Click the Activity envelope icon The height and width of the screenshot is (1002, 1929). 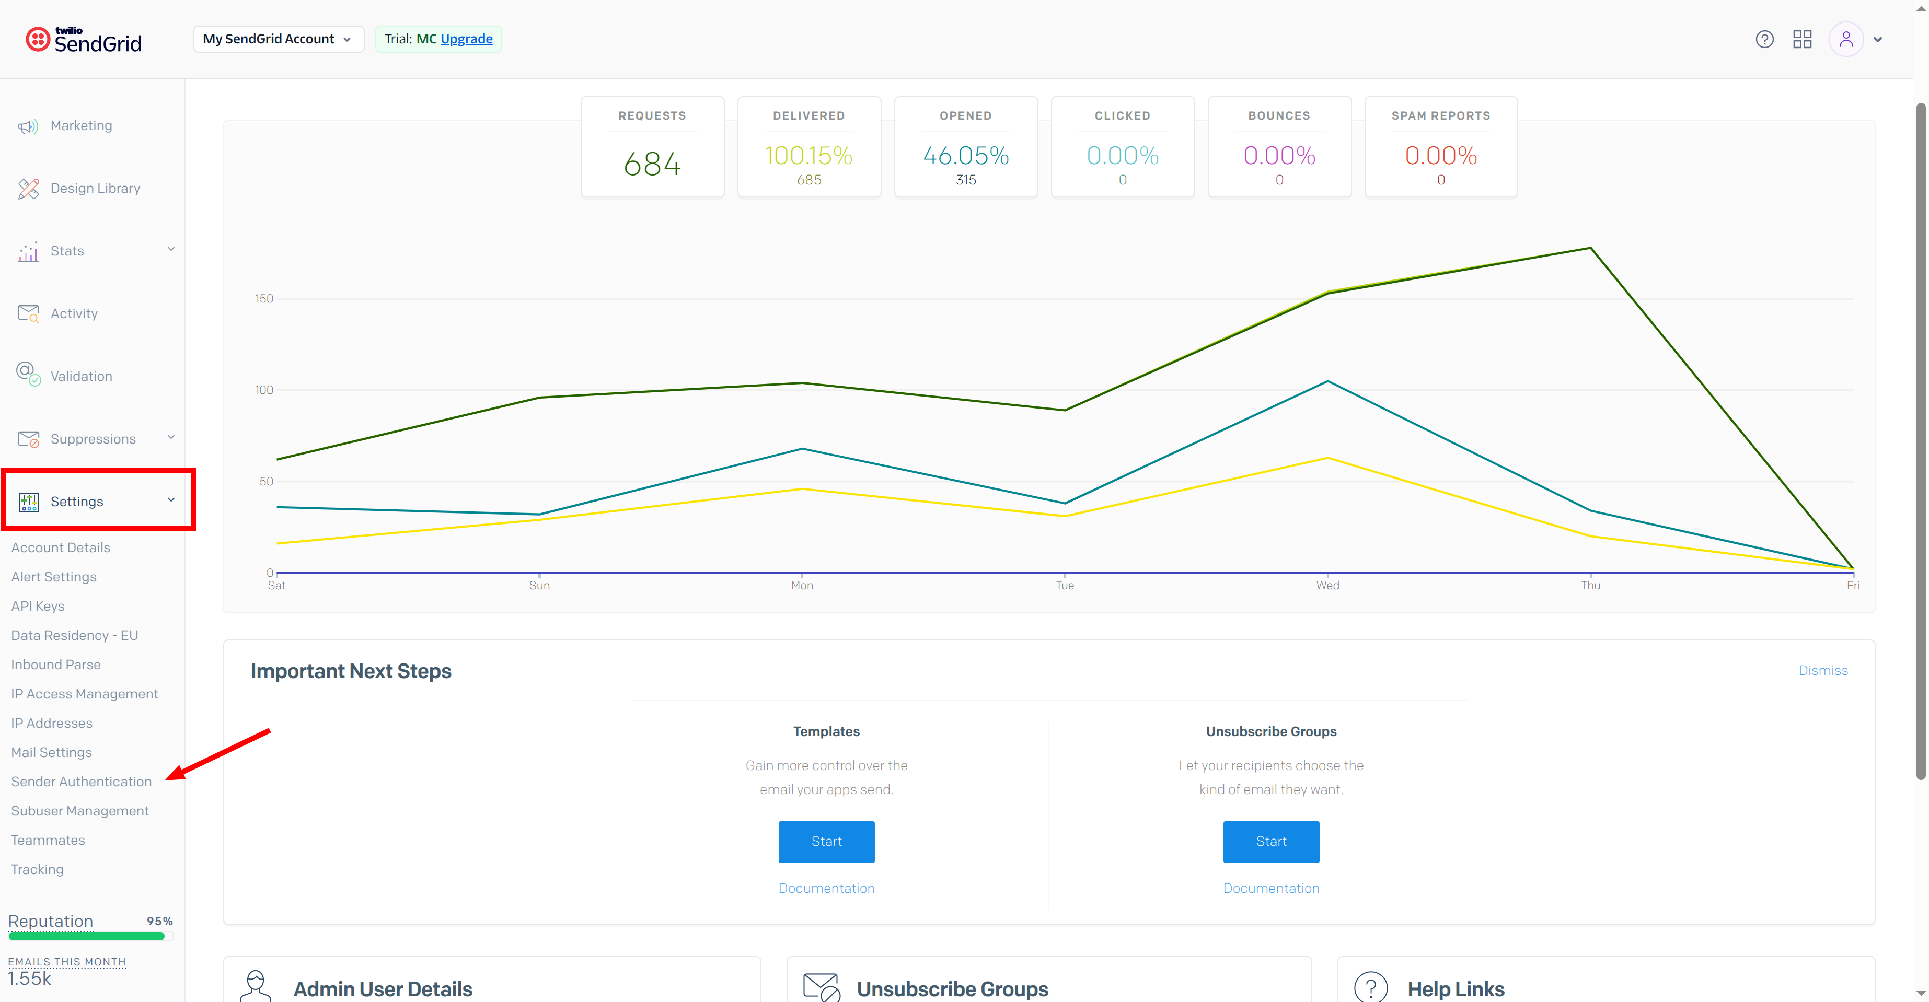pyautogui.click(x=28, y=313)
